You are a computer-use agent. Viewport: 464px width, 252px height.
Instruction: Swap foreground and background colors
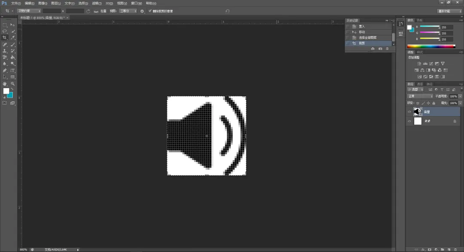tap(12, 89)
